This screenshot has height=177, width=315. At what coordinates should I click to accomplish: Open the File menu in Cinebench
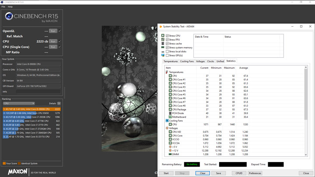(3, 7)
